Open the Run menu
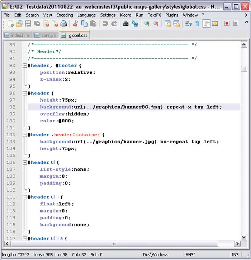The width and height of the screenshot is (251, 260). point(139,15)
